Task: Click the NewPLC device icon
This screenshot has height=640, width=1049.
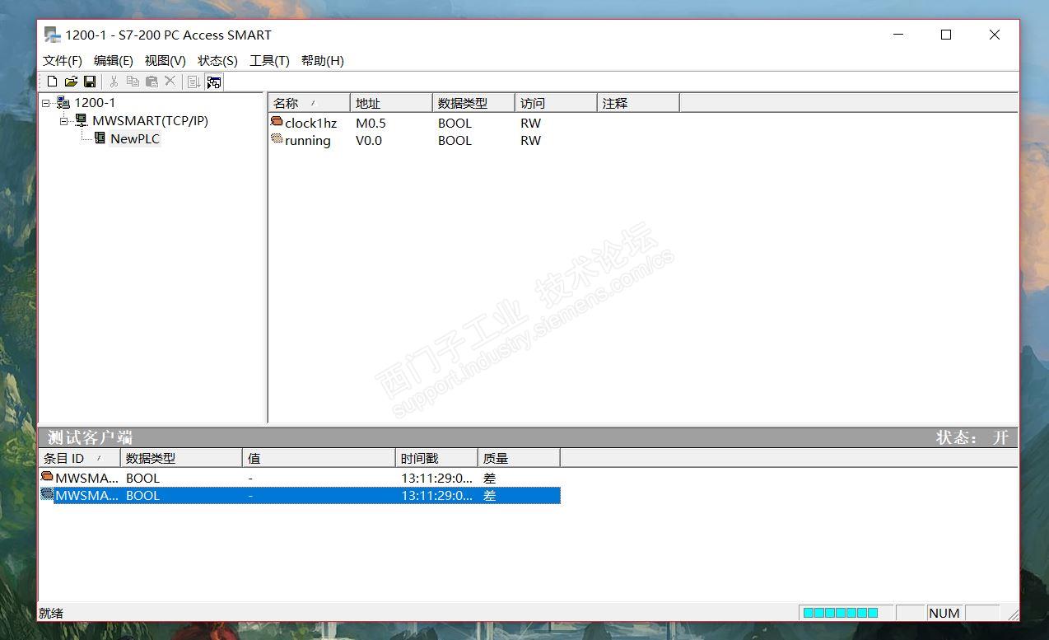Action: click(100, 138)
